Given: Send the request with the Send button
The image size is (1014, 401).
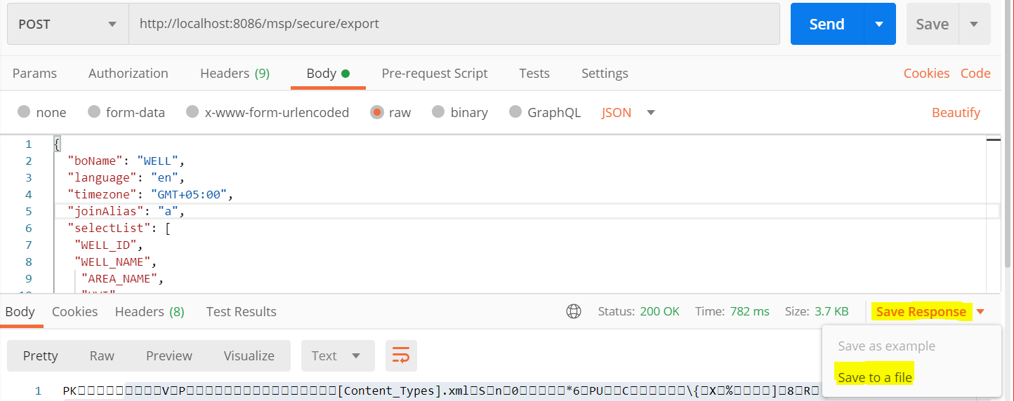Looking at the screenshot, I should (827, 24).
